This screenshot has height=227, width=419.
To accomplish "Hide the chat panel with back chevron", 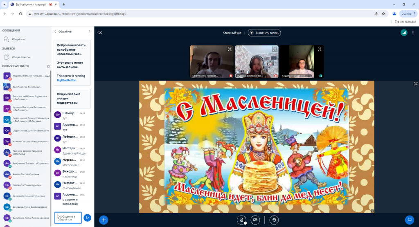I will click(55, 31).
